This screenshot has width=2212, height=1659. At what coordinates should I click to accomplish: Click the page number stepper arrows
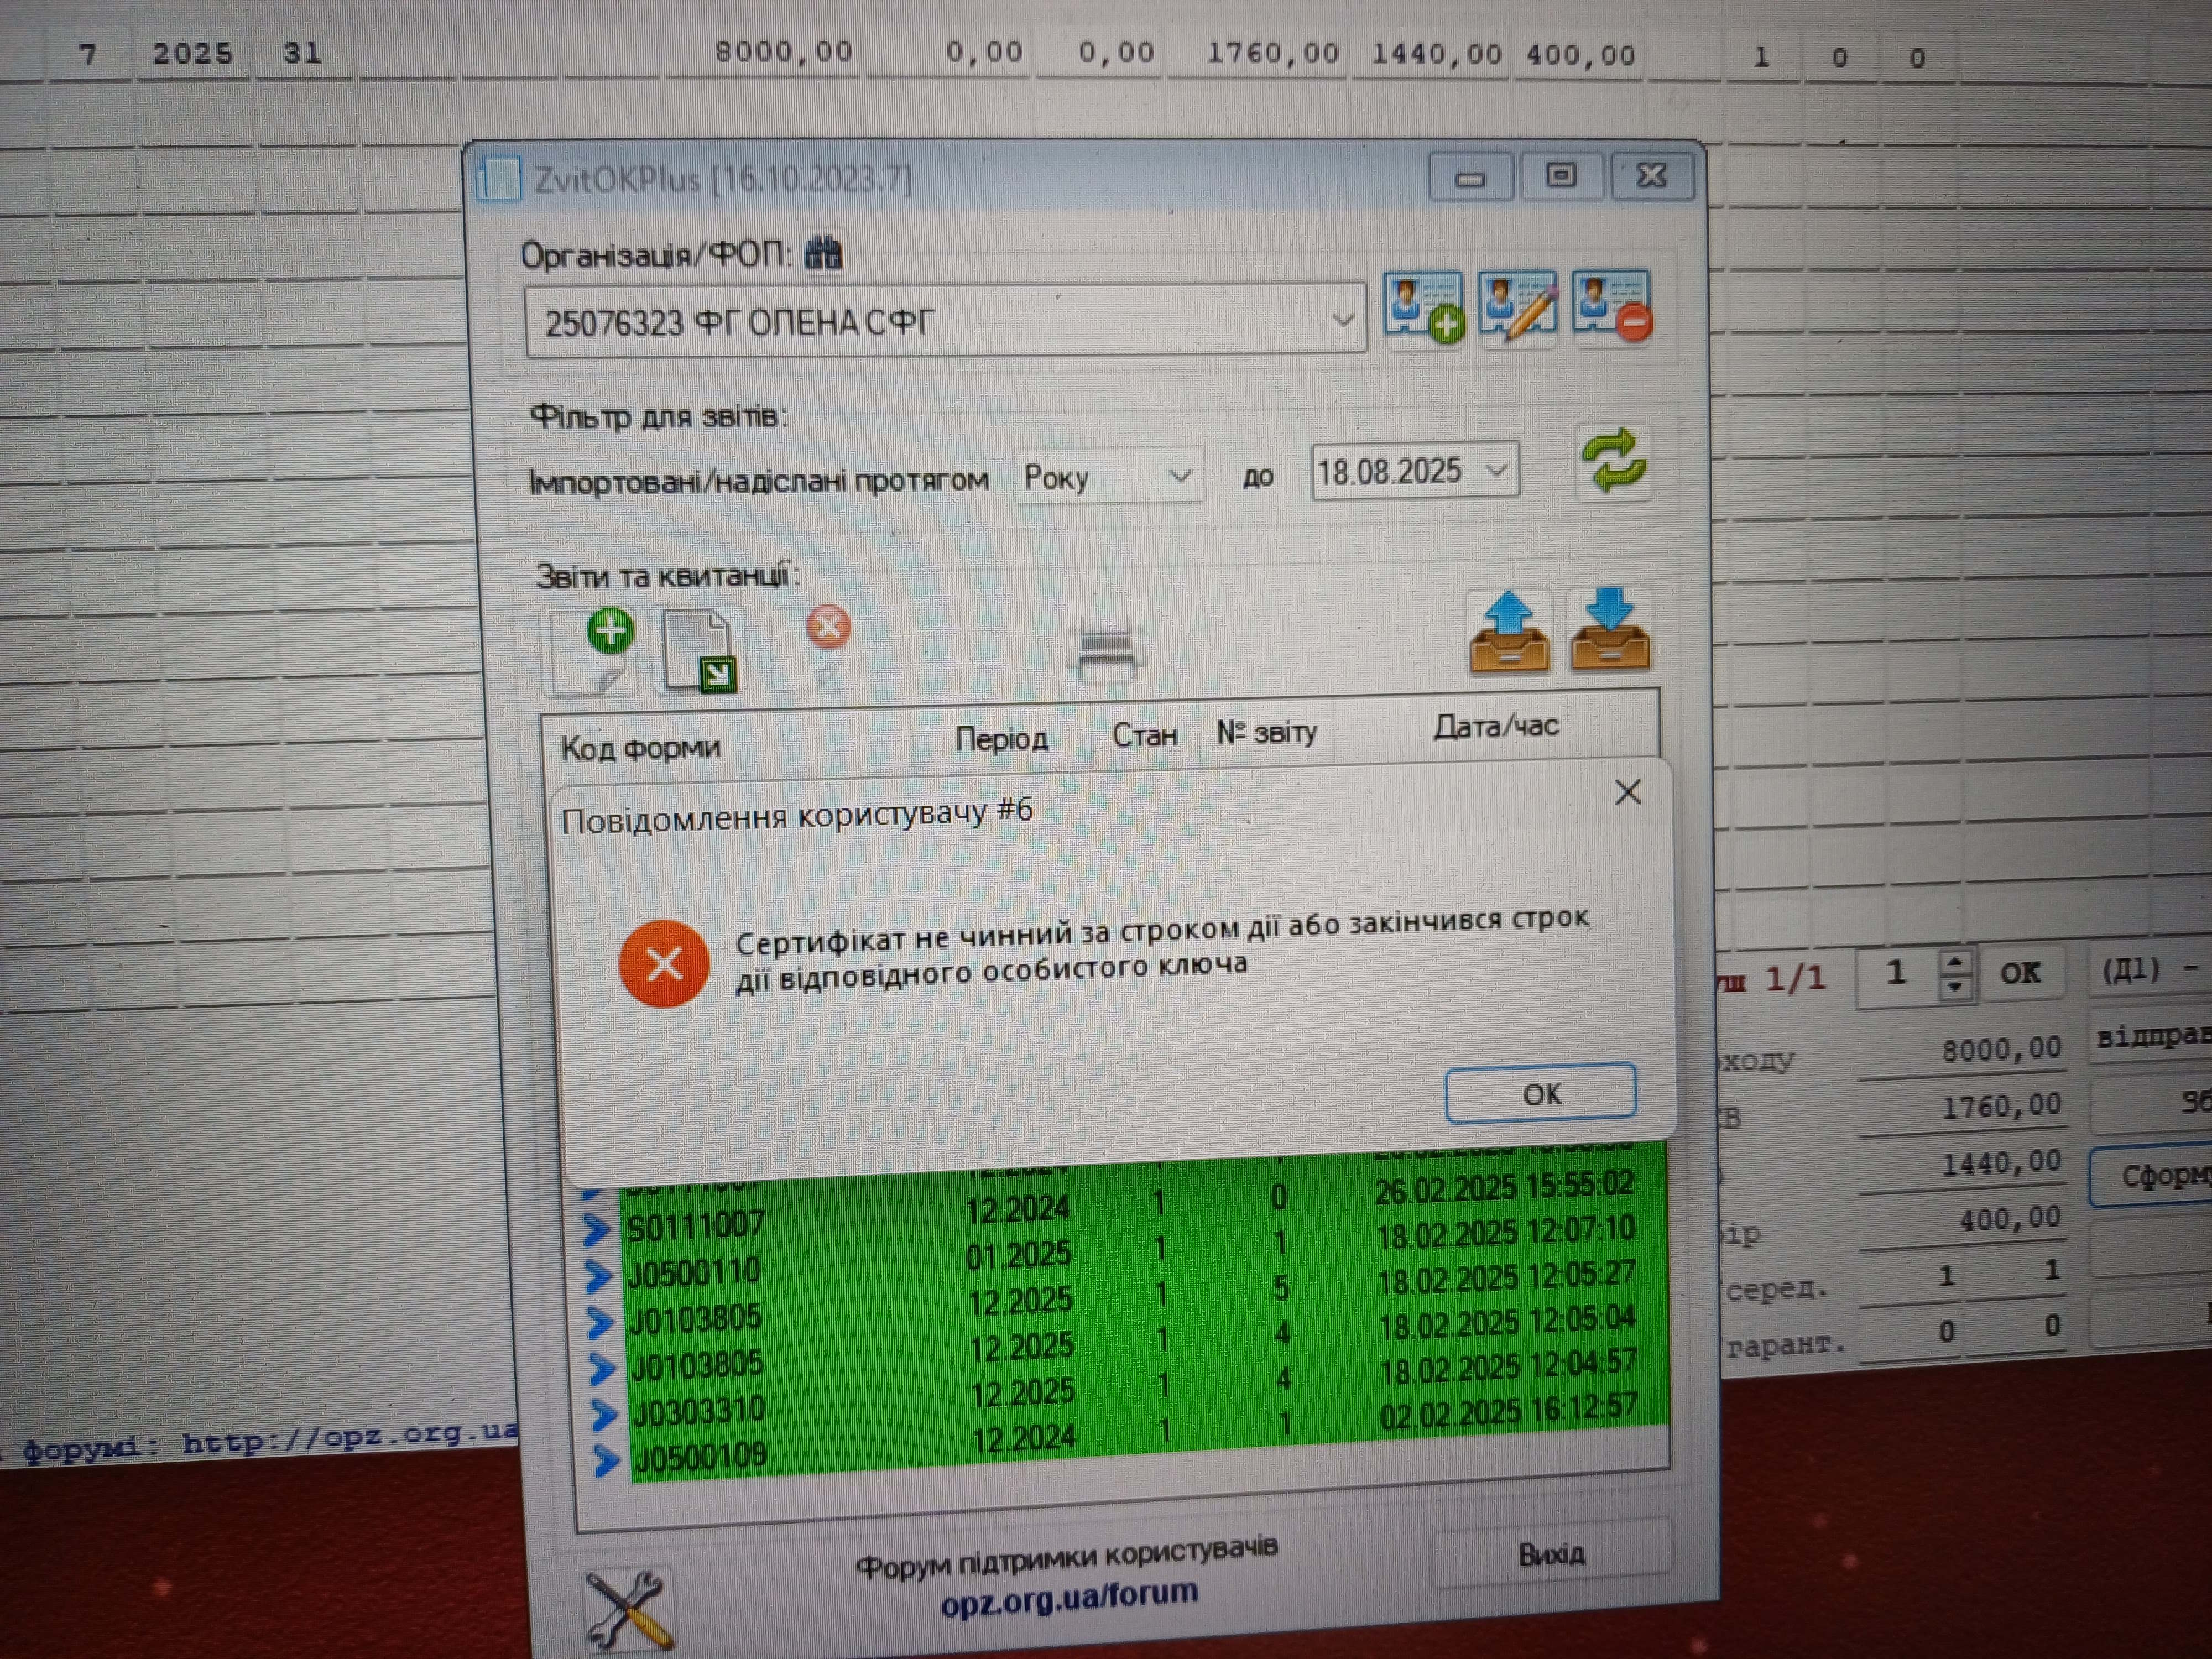(1955, 974)
